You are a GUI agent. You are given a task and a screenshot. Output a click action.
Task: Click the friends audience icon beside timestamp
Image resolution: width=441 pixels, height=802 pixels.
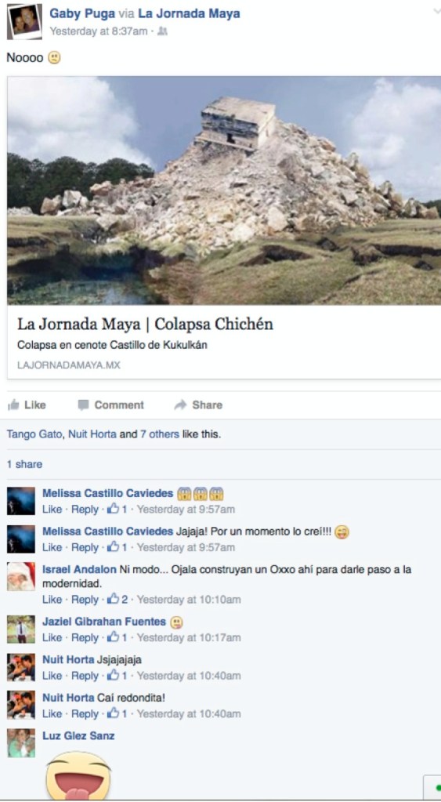point(162,31)
